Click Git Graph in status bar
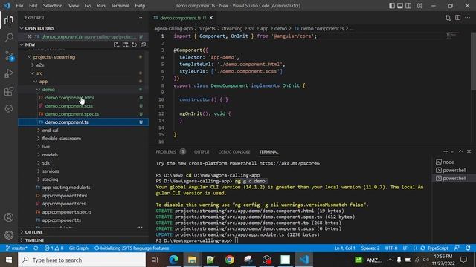The image size is (476, 267). coord(78,248)
